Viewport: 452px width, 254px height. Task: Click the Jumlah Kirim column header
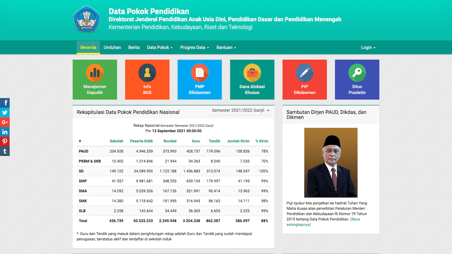pos(238,141)
